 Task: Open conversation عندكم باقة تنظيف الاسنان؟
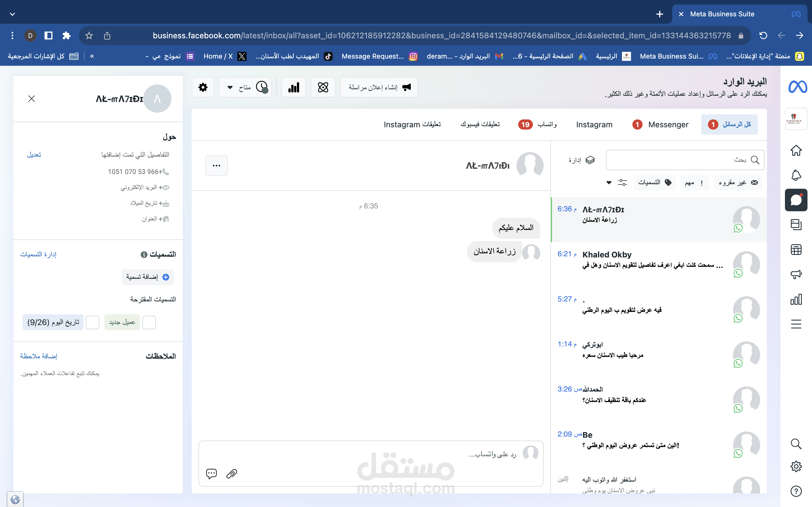point(659,399)
